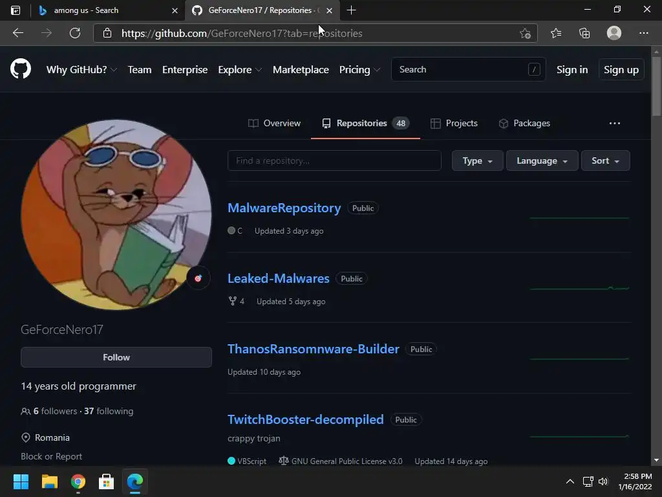This screenshot has width=662, height=497.
Task: Click scrollbar down arrow
Action: pos(656,461)
